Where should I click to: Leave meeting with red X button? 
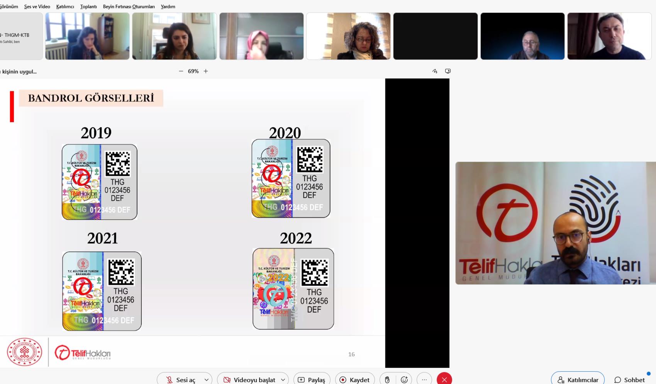coord(444,380)
